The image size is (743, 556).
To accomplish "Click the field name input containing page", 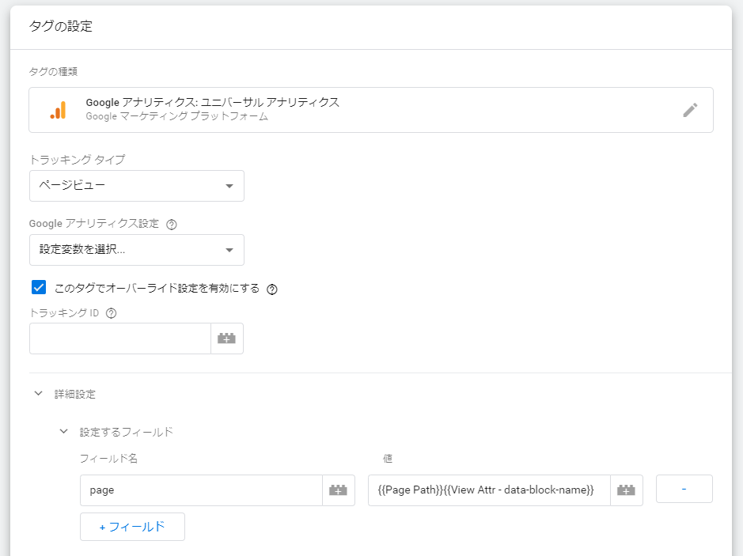I will click(201, 490).
